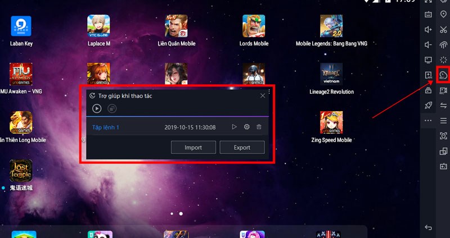The width and height of the screenshot is (450, 238).
Task: Switch to the first home page dot
Action: click(172, 214)
